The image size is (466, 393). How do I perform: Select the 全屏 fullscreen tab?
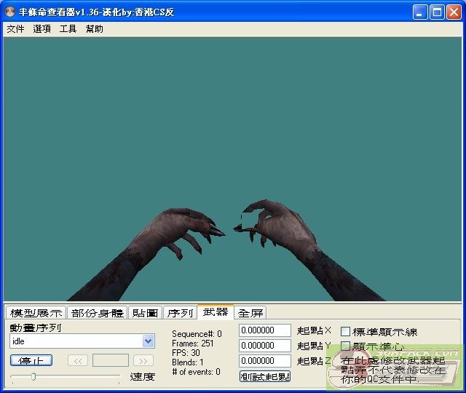[250, 313]
